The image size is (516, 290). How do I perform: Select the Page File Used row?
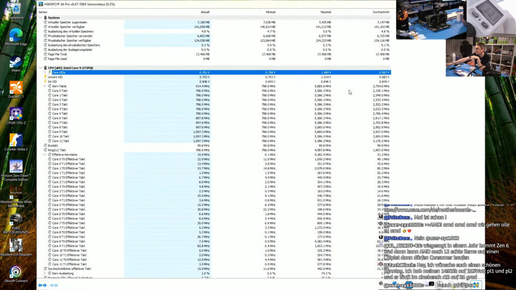click(215, 59)
